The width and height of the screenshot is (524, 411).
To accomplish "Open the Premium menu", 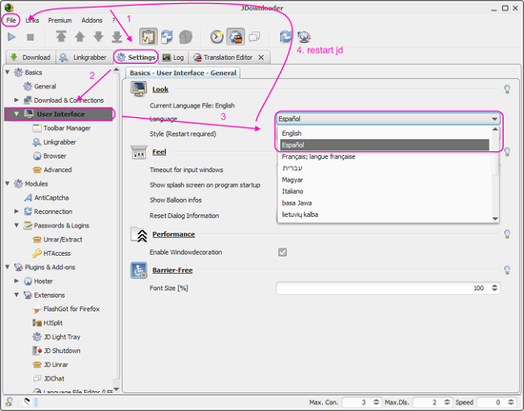I will [x=60, y=20].
